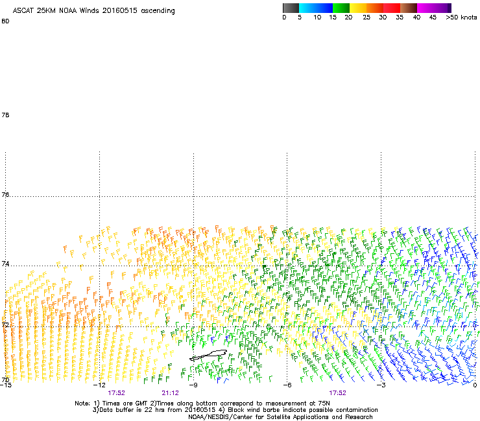Click the red 30-35 knots legend segment

(392, 8)
